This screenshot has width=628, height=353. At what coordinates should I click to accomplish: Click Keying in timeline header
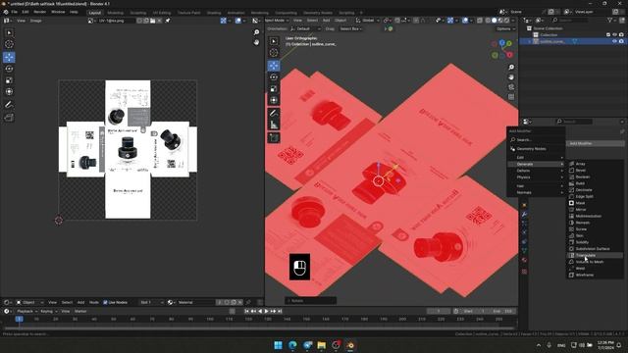click(48, 311)
